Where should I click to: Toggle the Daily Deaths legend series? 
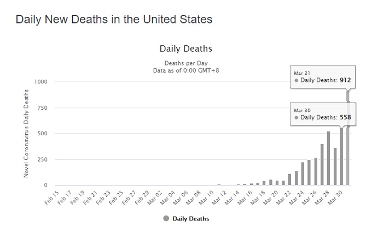pyautogui.click(x=190, y=219)
